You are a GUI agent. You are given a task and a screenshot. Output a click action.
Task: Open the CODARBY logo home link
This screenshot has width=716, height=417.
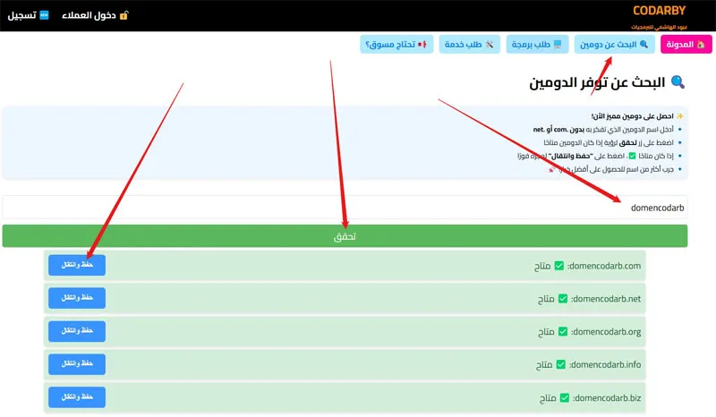(659, 11)
